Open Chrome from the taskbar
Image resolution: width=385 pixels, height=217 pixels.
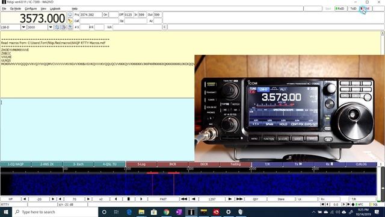click(x=166, y=212)
